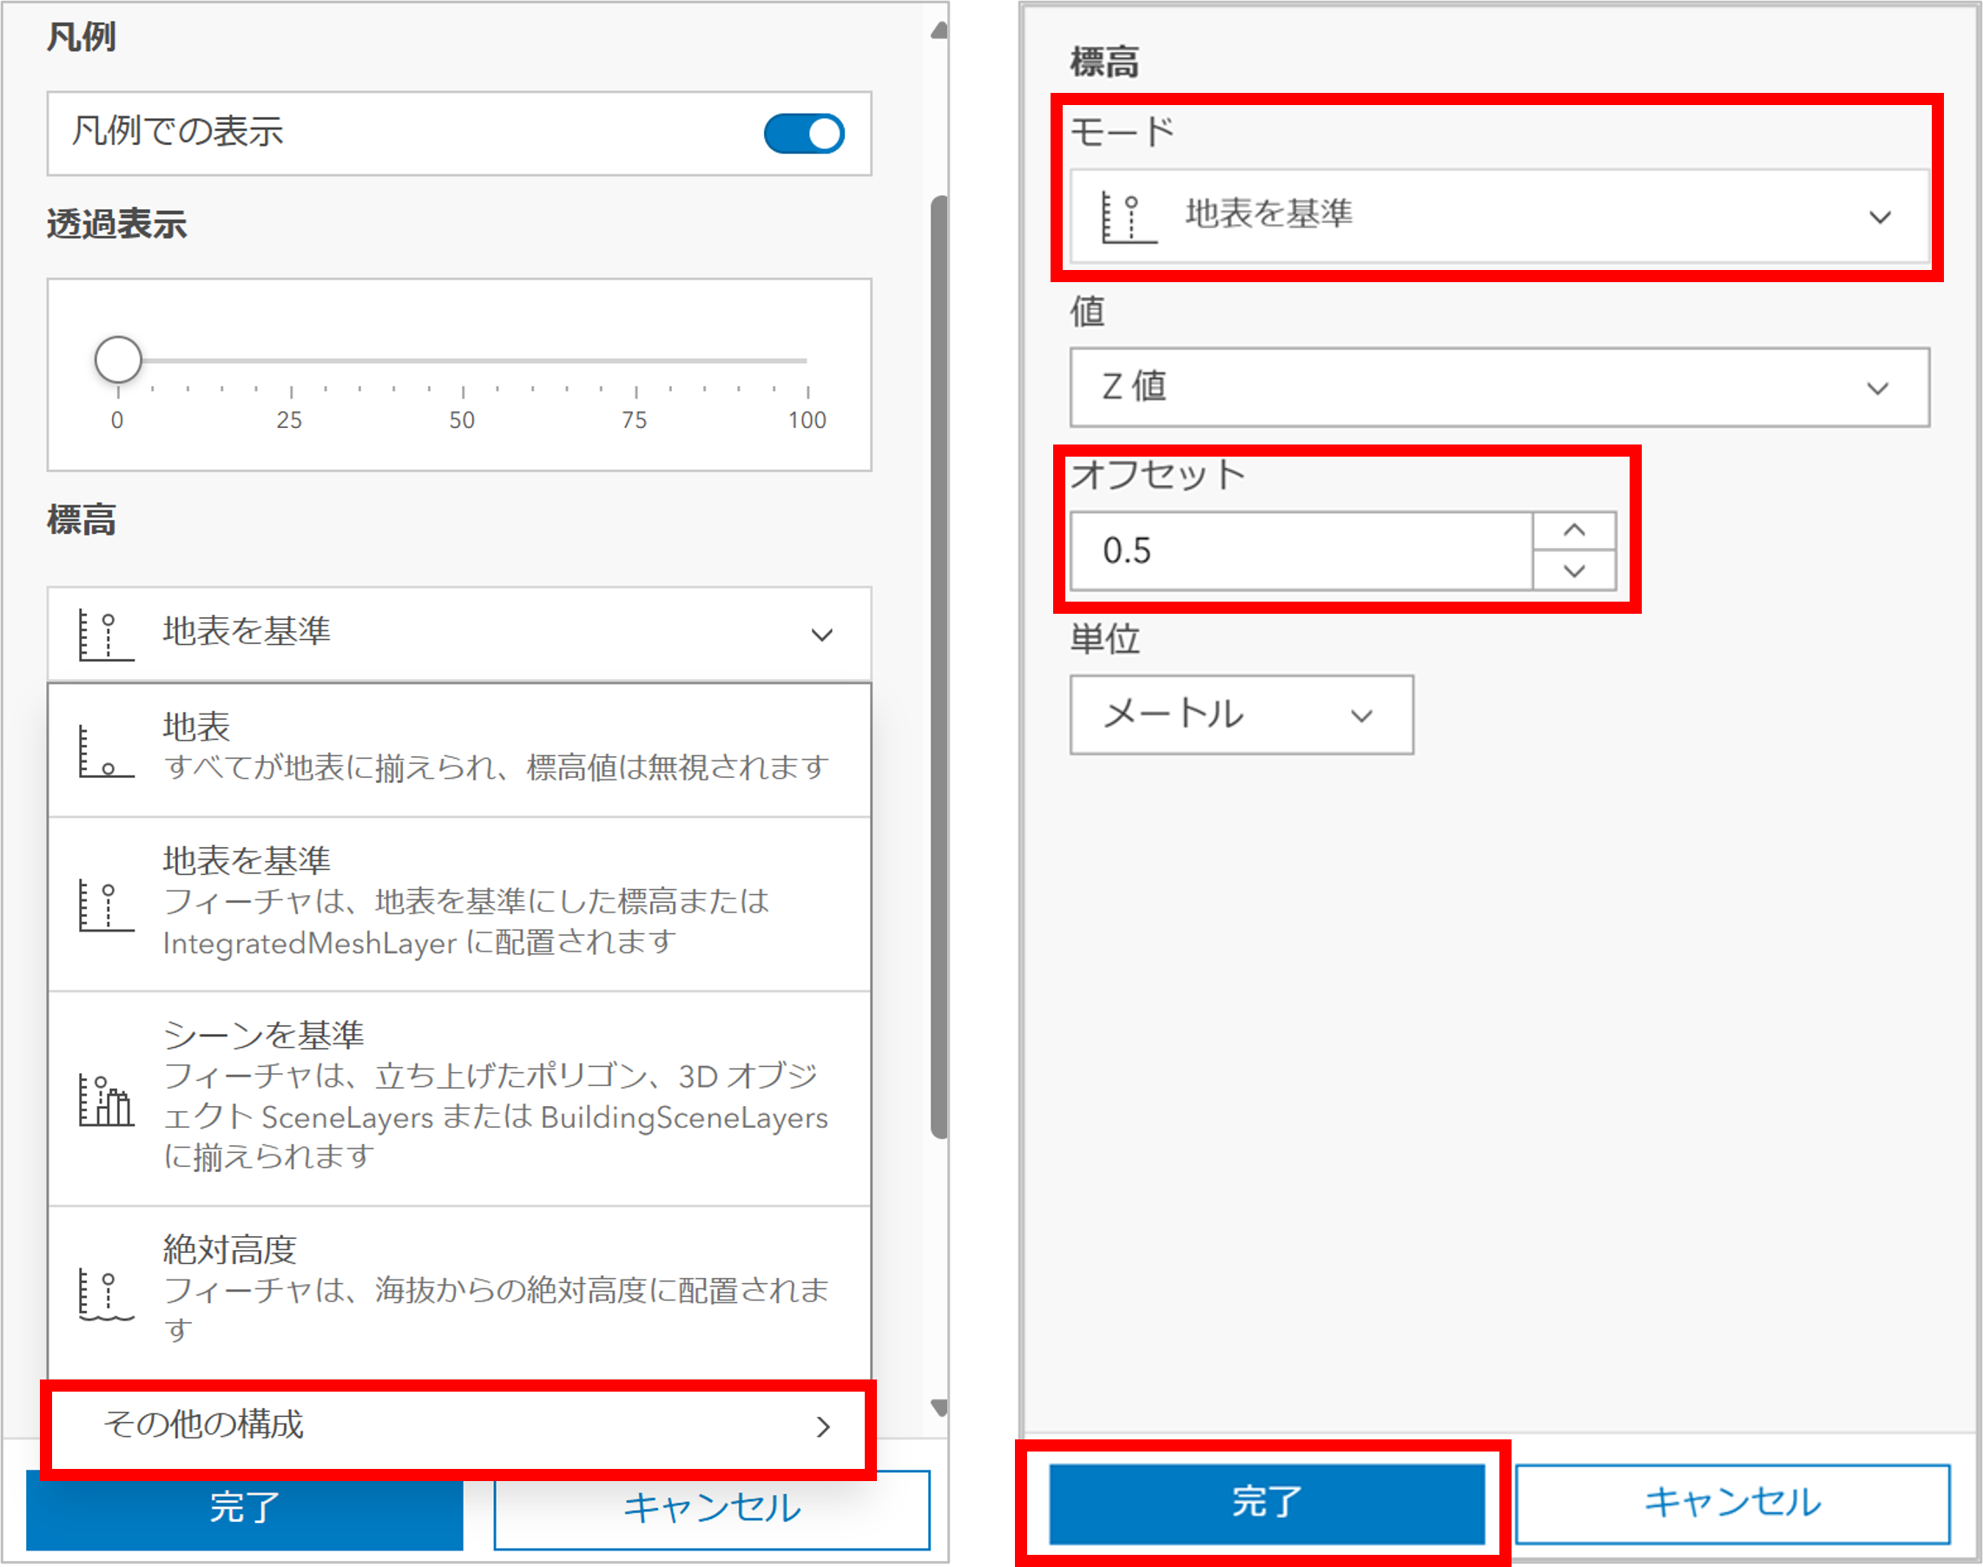This screenshot has width=1983, height=1567.
Task: Click the chevron of the モード dropdown
Action: click(x=1880, y=219)
